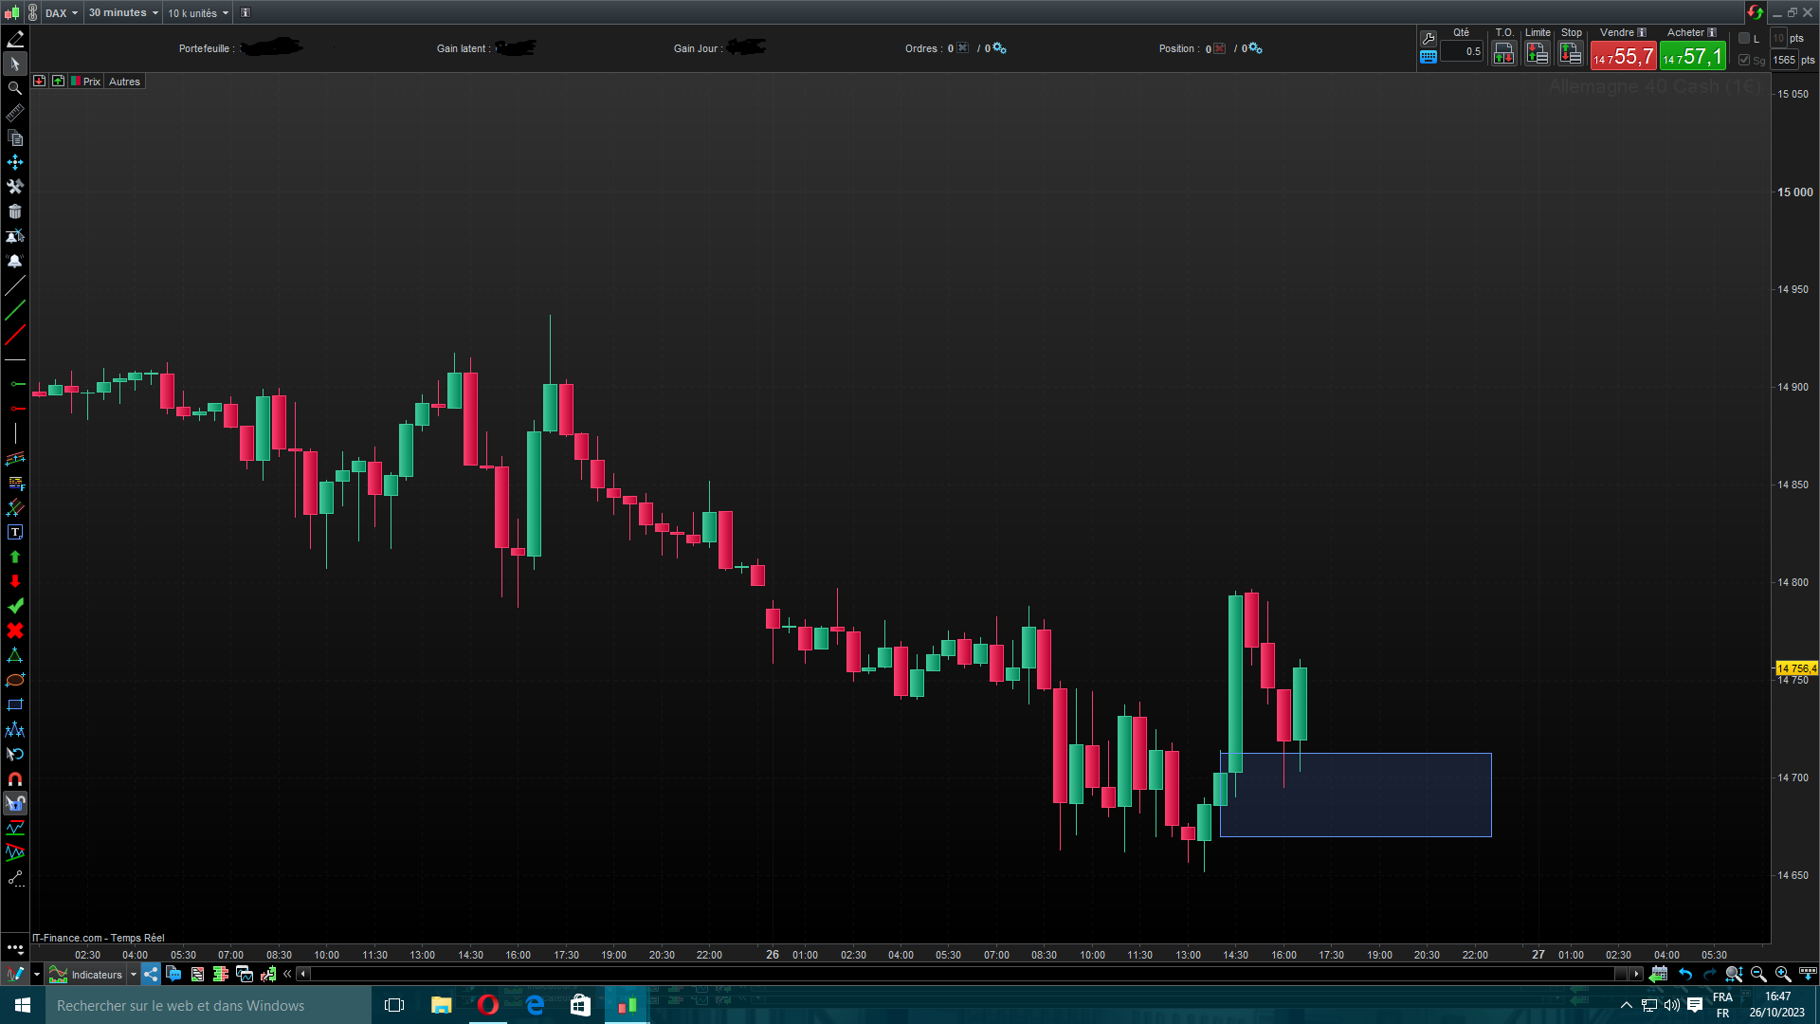Select the magnifier zoom tool in sidebar
The width and height of the screenshot is (1820, 1024).
tap(15, 88)
